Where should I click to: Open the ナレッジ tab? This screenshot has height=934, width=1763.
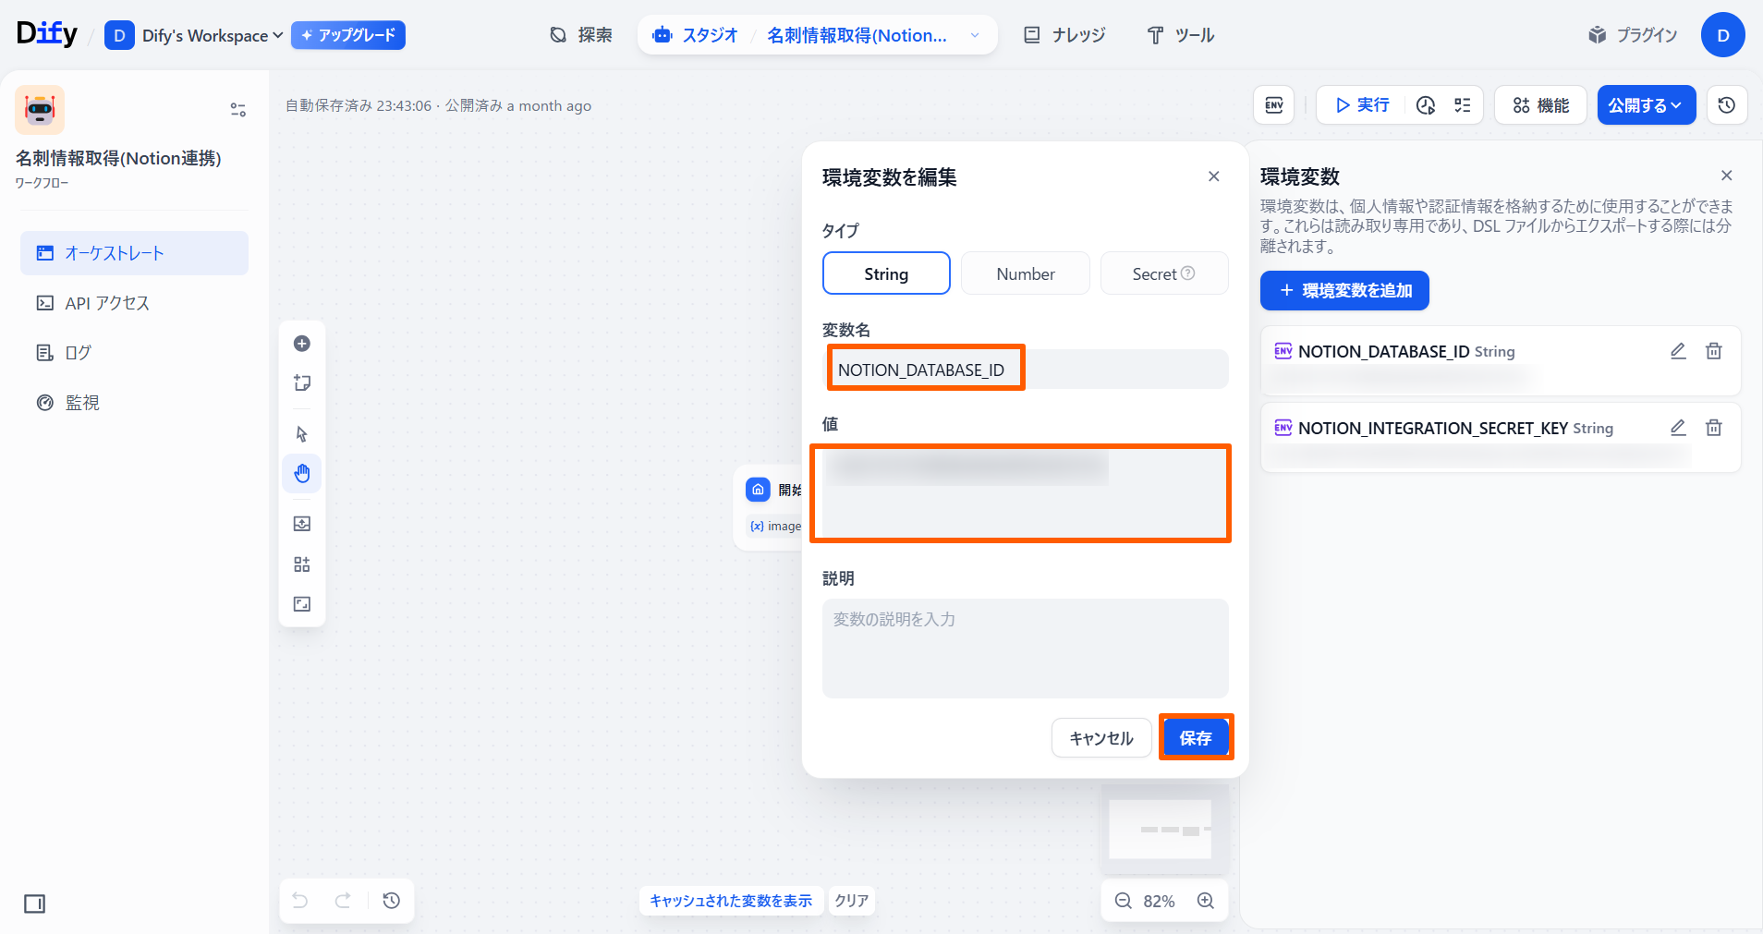1064,35
